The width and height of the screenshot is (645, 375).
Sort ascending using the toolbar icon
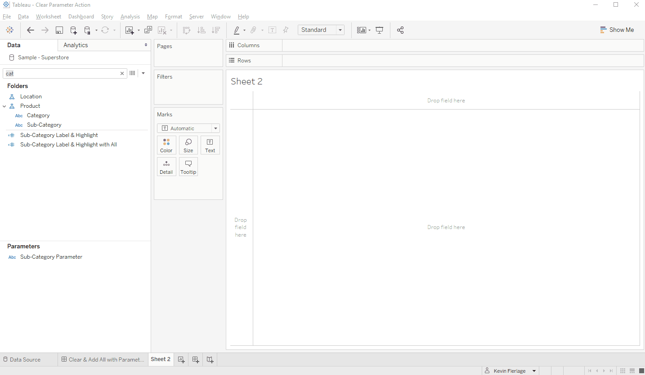(202, 30)
